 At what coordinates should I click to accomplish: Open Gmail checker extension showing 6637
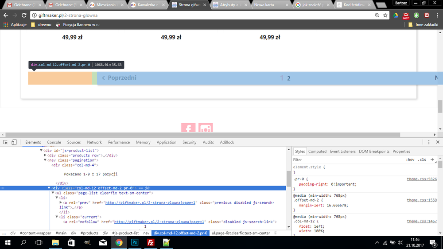coord(406,16)
